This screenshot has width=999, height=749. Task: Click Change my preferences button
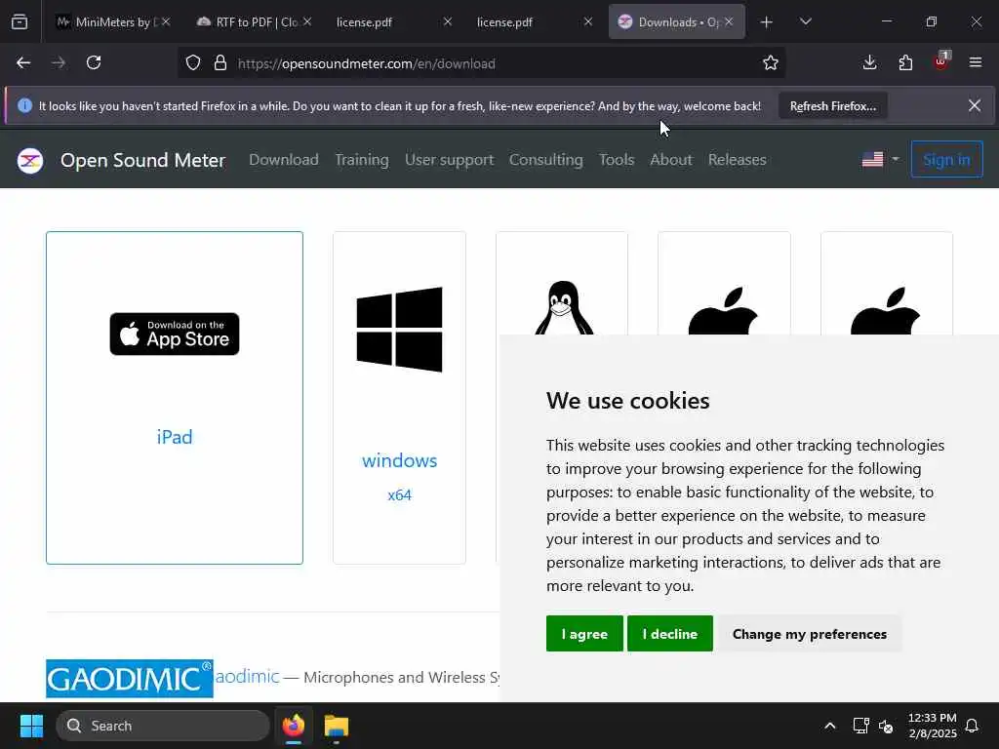pyautogui.click(x=809, y=634)
